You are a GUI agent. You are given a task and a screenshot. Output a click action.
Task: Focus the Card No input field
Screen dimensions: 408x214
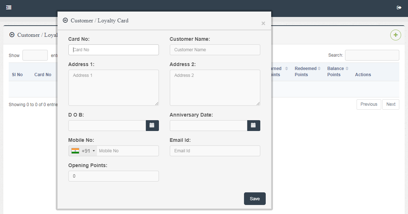coord(113,50)
